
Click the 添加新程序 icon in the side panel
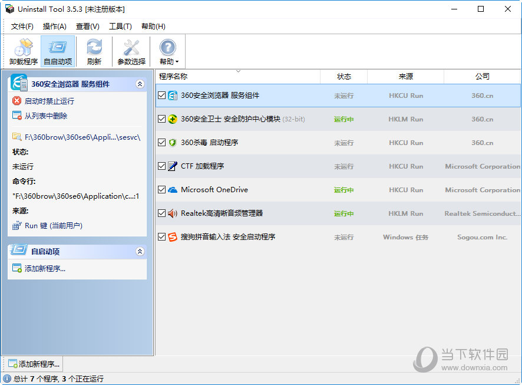16,268
